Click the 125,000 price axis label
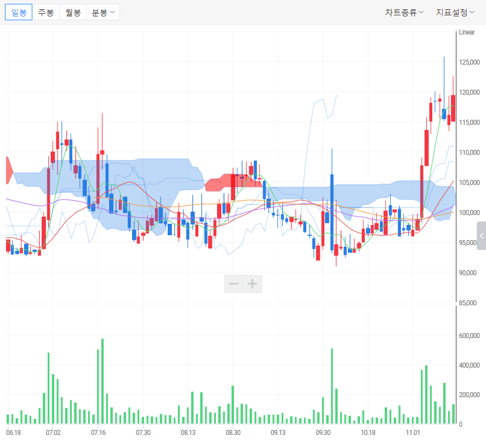The image size is (486, 442). [469, 62]
